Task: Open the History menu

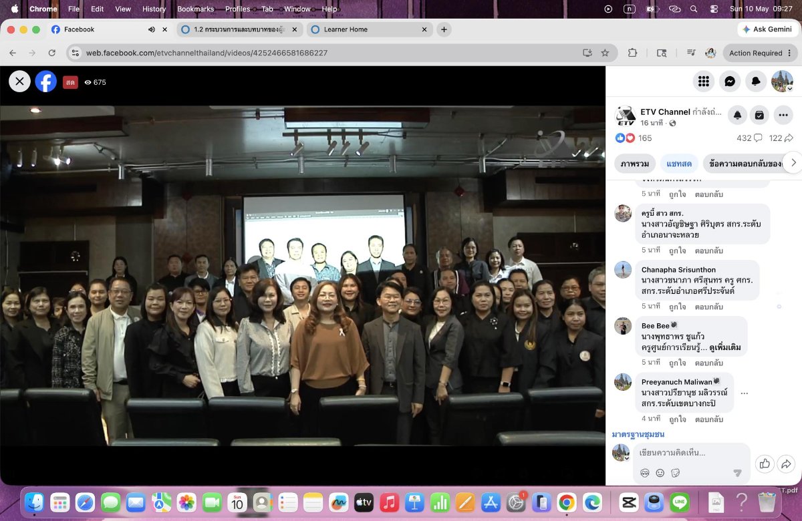Action: (x=154, y=9)
